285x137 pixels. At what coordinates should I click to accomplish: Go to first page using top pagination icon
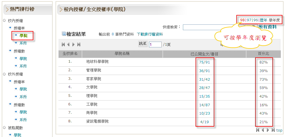64,45
